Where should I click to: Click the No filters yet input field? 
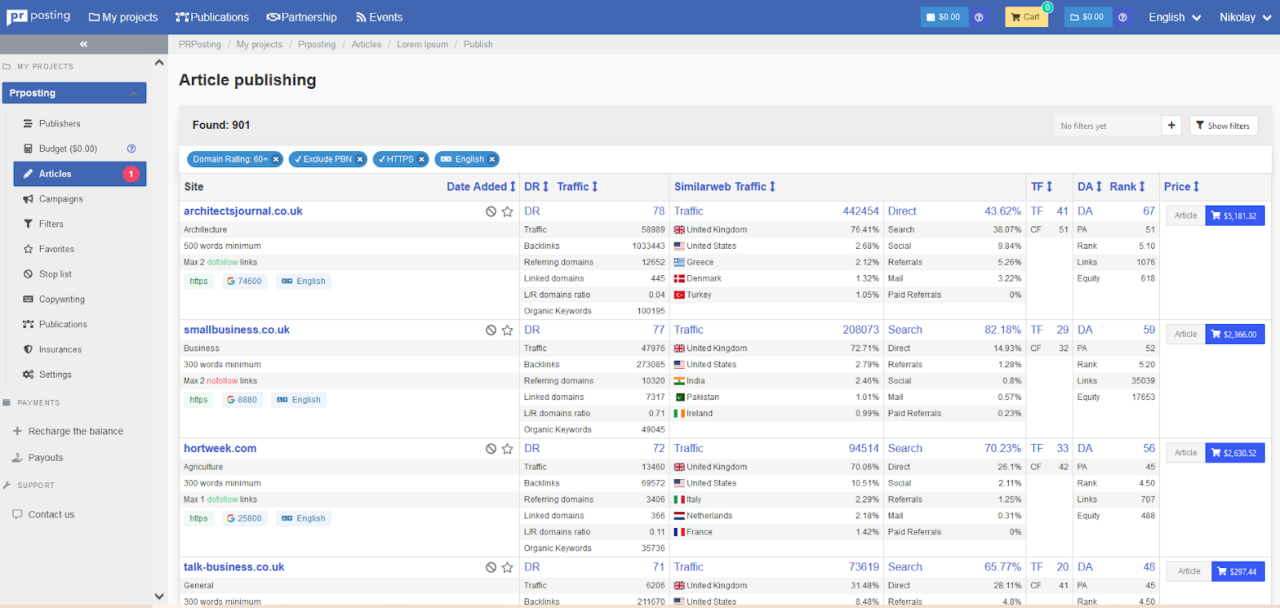click(1107, 126)
